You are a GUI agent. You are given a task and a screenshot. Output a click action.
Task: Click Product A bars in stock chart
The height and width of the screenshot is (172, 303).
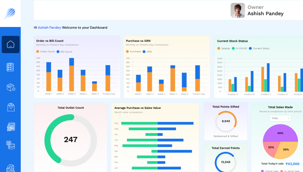tap(233, 84)
